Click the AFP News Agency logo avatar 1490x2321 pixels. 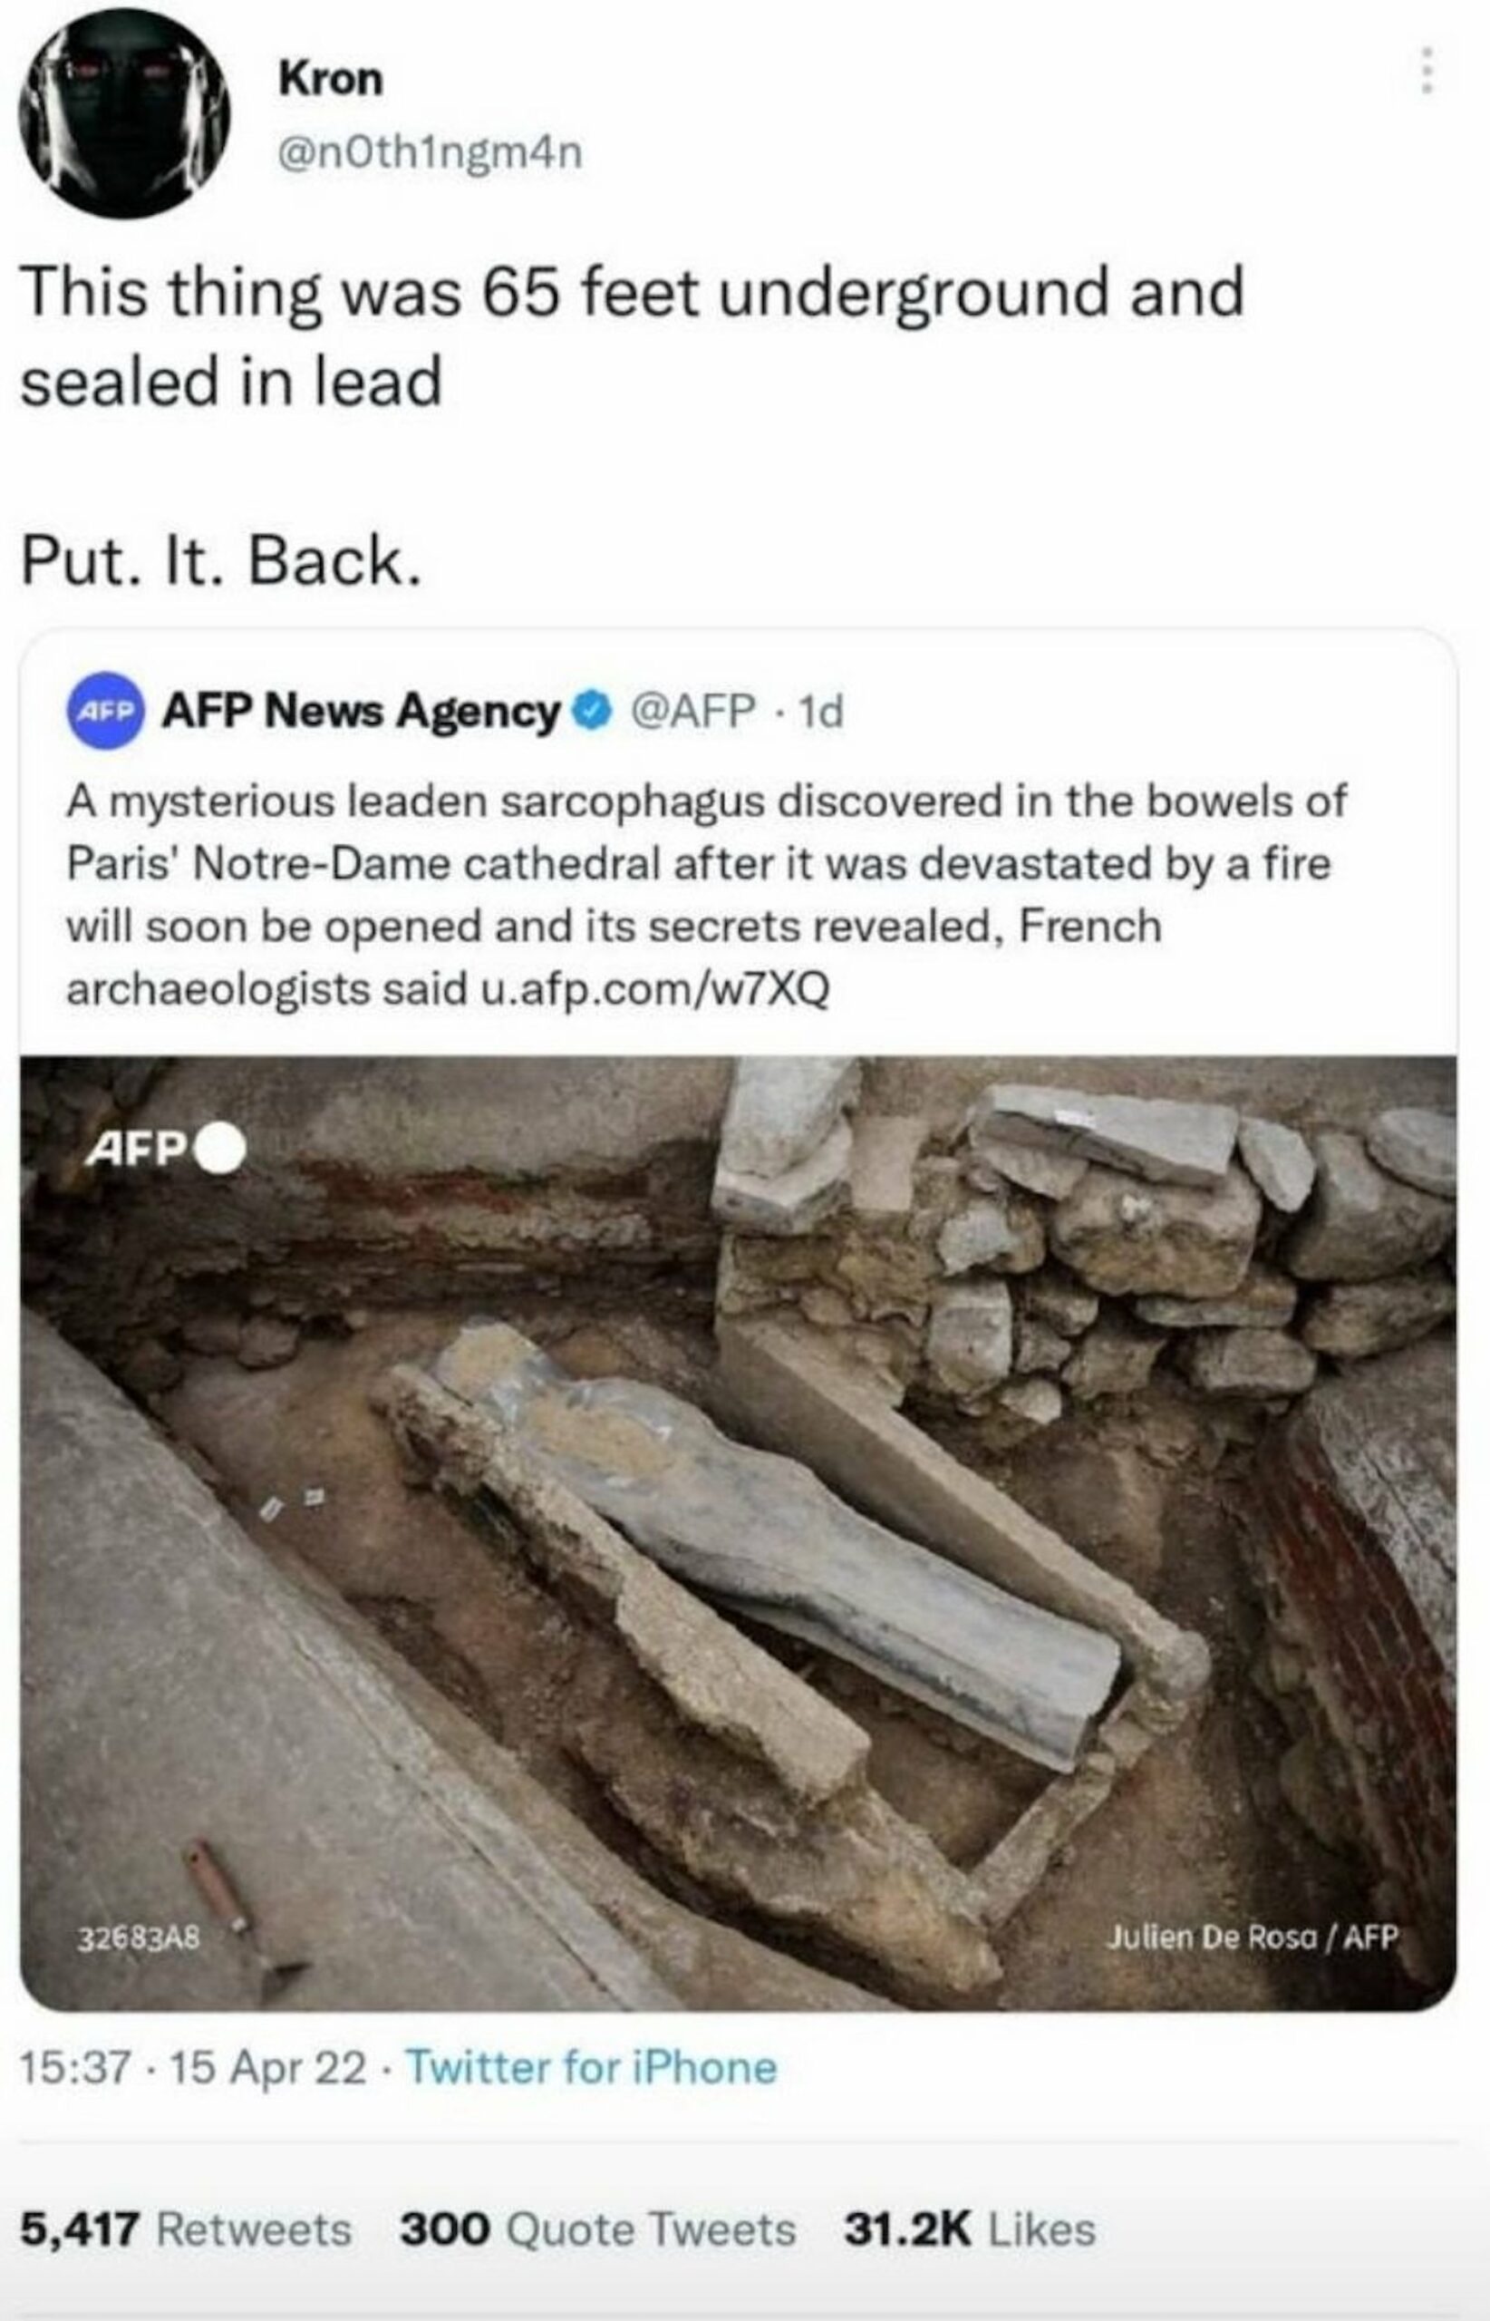[x=105, y=712]
